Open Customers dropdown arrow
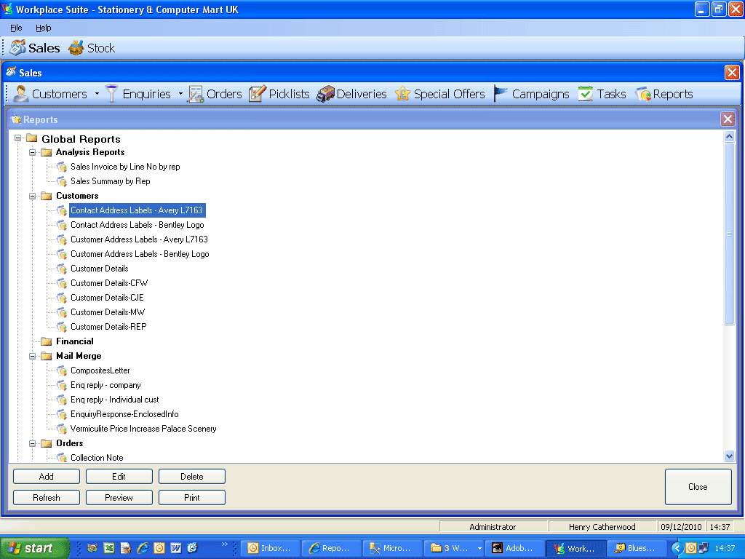This screenshot has height=559, width=745. coord(97,94)
